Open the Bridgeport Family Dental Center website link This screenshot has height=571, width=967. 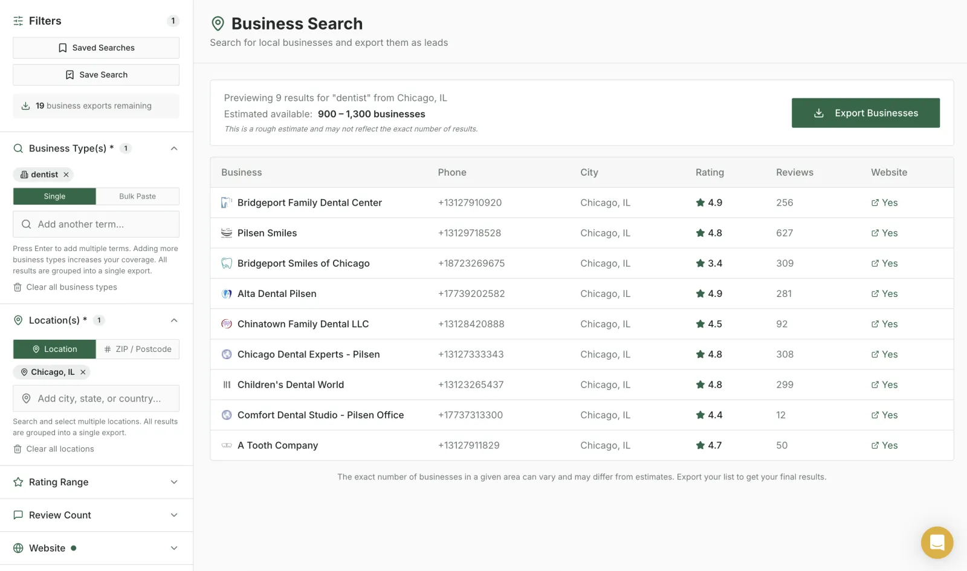pos(884,203)
